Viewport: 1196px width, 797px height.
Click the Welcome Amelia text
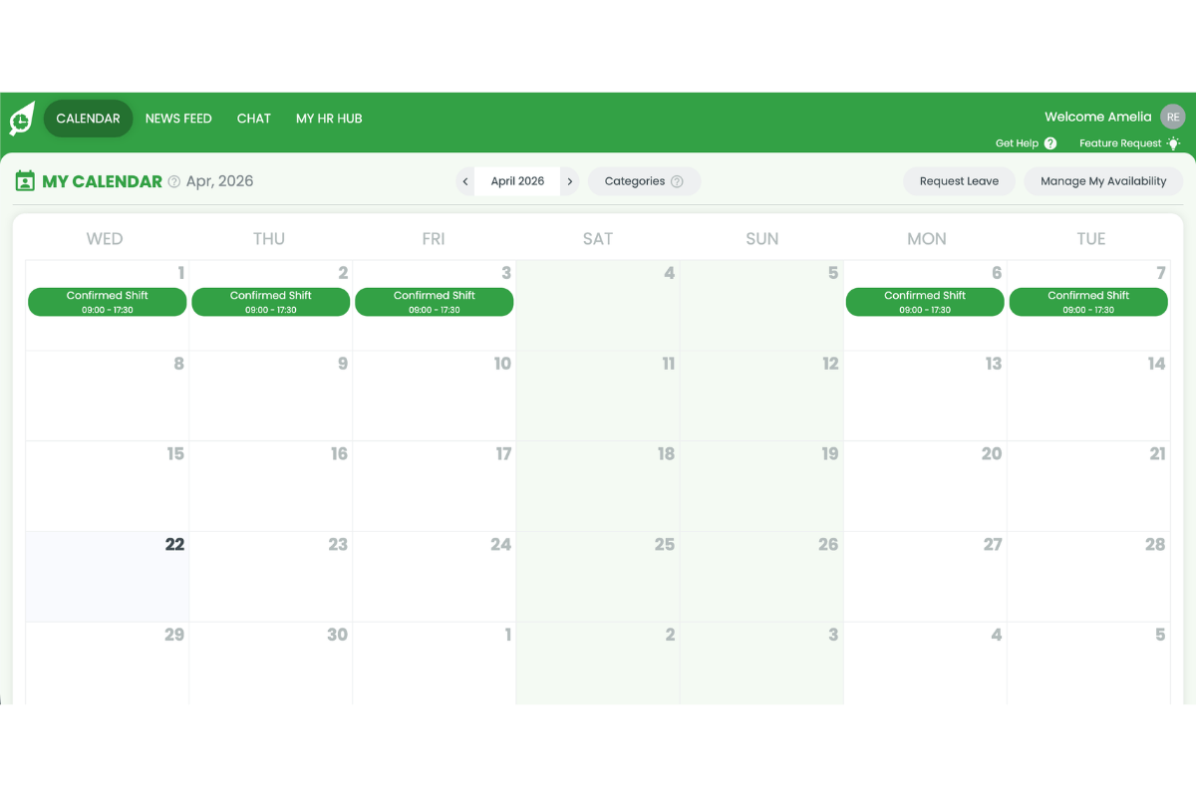tap(1097, 117)
